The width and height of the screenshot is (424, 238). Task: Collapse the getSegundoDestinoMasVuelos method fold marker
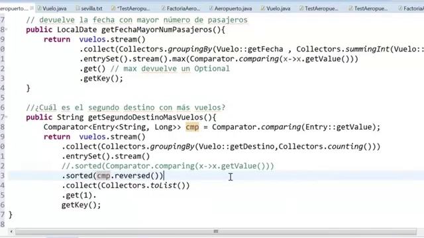click(x=6, y=117)
